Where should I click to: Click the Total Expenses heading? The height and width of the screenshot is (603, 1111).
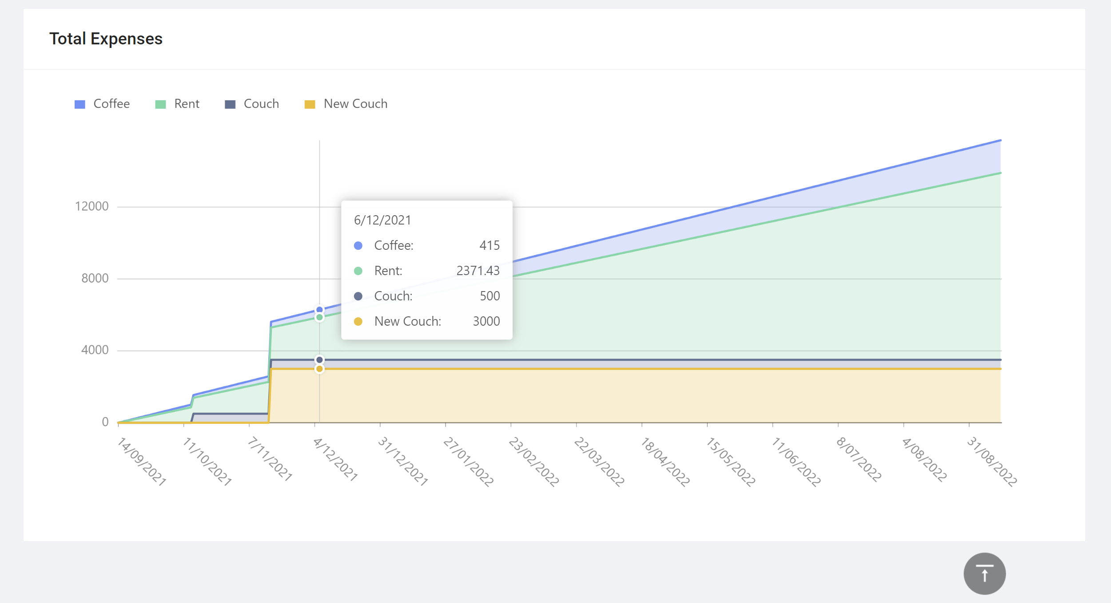click(x=106, y=39)
